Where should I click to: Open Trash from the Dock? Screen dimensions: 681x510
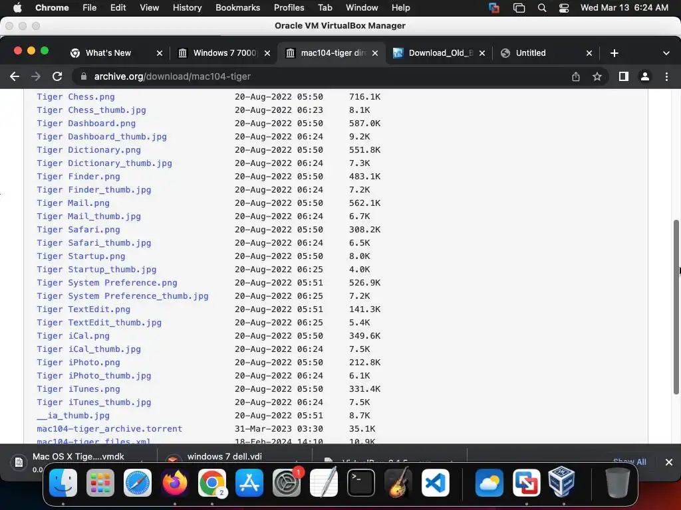618,483
